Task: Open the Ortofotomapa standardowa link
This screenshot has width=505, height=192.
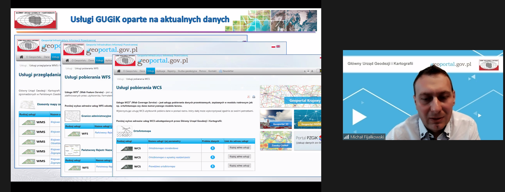Action: (x=163, y=148)
